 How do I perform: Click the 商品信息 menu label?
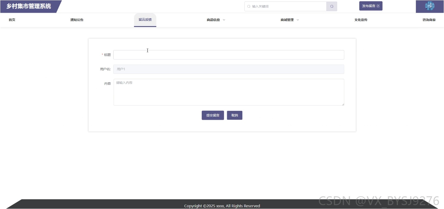click(x=213, y=20)
